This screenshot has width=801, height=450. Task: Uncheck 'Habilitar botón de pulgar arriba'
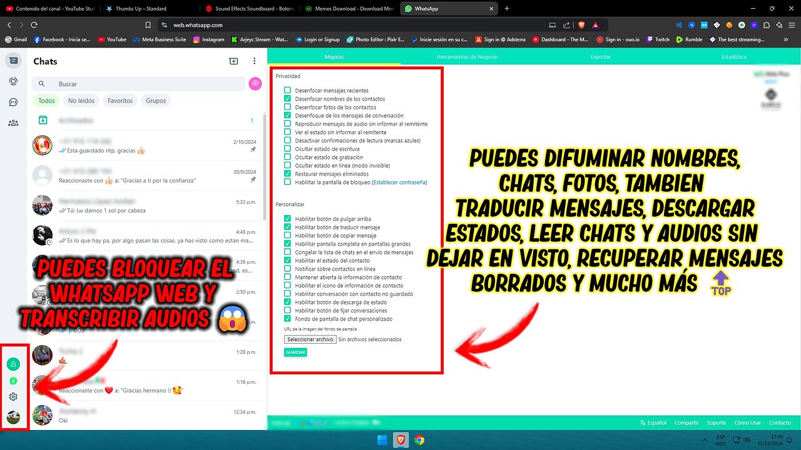tap(287, 219)
